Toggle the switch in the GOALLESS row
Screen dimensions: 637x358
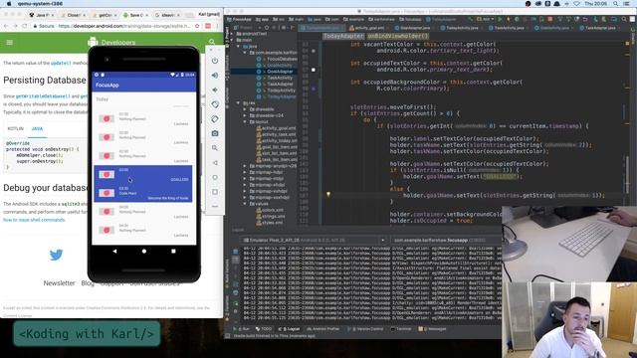pyautogui.click(x=106, y=175)
